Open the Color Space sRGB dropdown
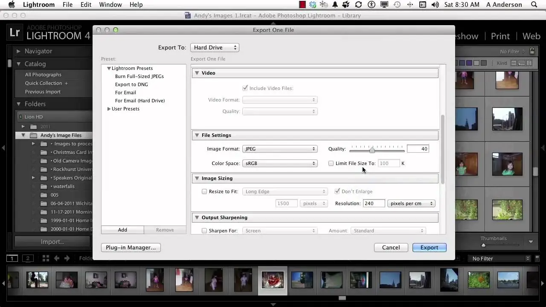The height and width of the screenshot is (307, 546). 280,163
